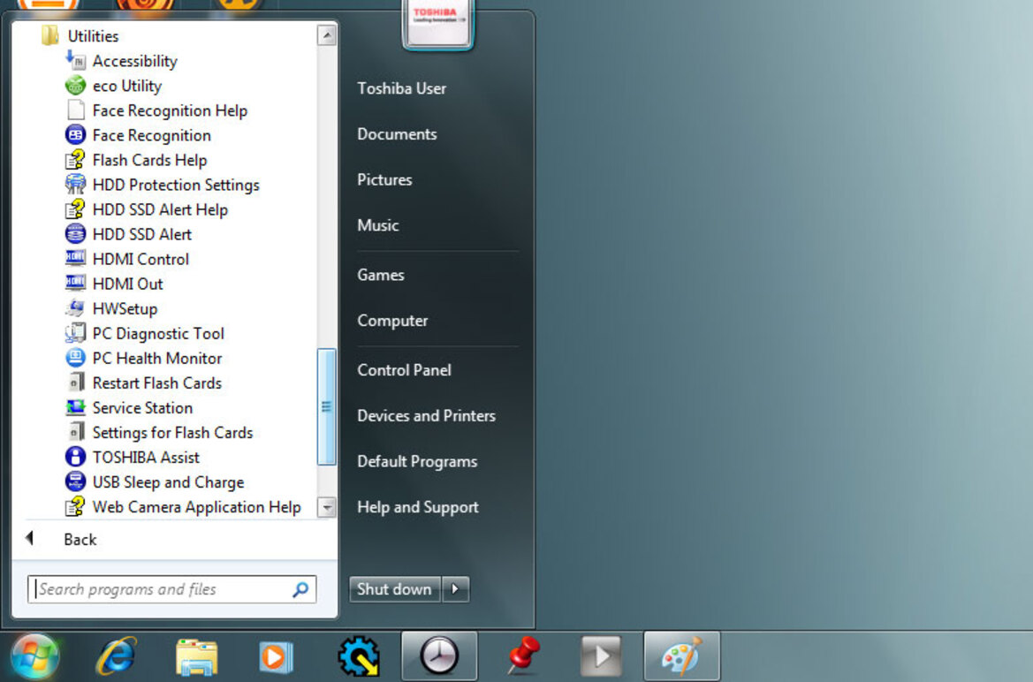Screen dimensions: 1033x682
Task: Open Games from the Start menu
Action: pos(381,275)
